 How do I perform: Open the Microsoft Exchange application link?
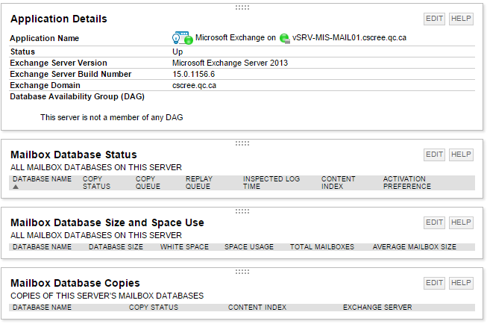(x=236, y=37)
